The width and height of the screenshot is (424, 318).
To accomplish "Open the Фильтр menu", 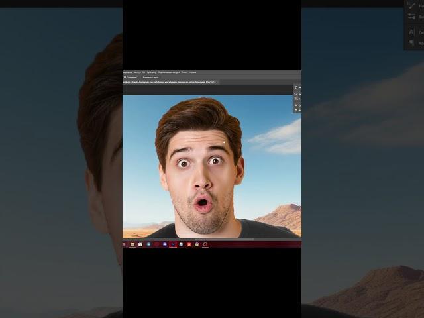I will [x=137, y=72].
